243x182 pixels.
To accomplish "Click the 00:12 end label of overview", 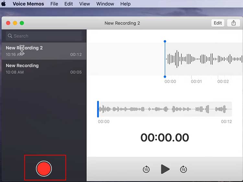I will point(226,122).
